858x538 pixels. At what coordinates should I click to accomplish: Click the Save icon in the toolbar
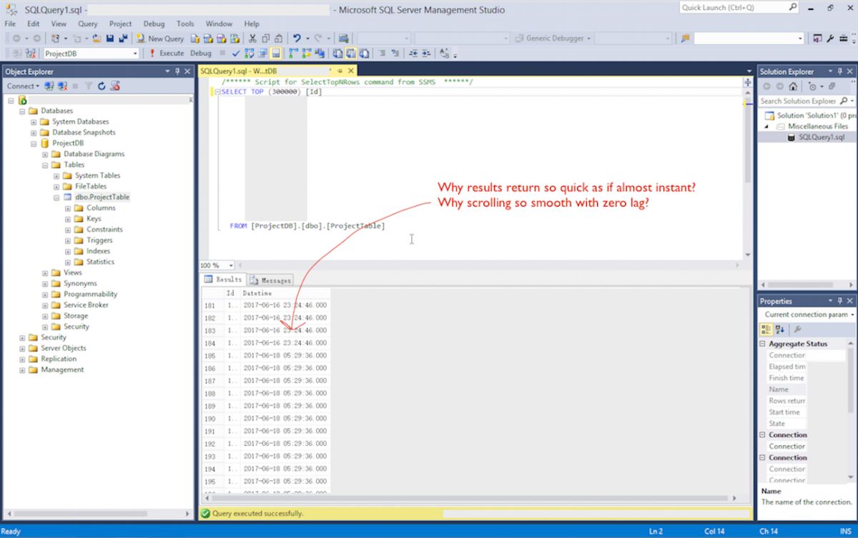[110, 39]
